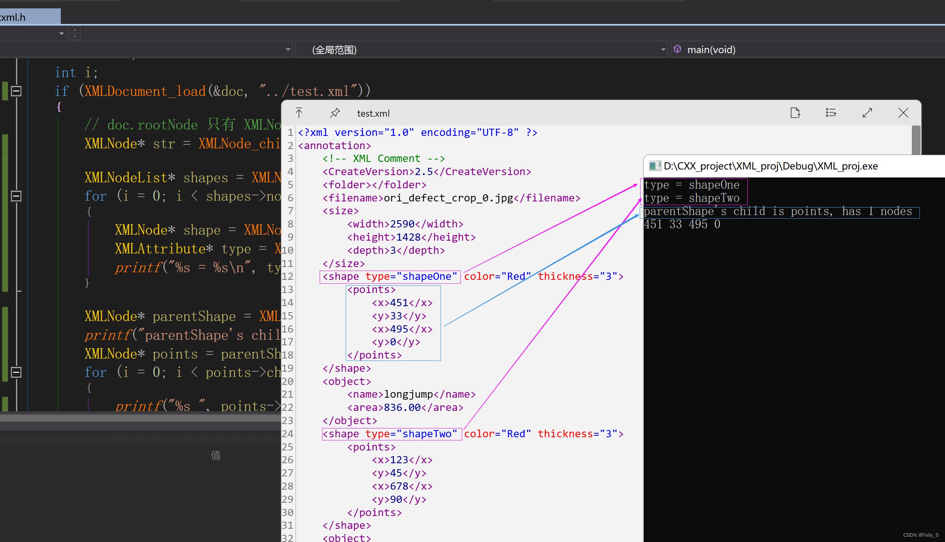Image resolution: width=945 pixels, height=542 pixels.
Task: Click the <x>451</x> line
Action: point(402,303)
